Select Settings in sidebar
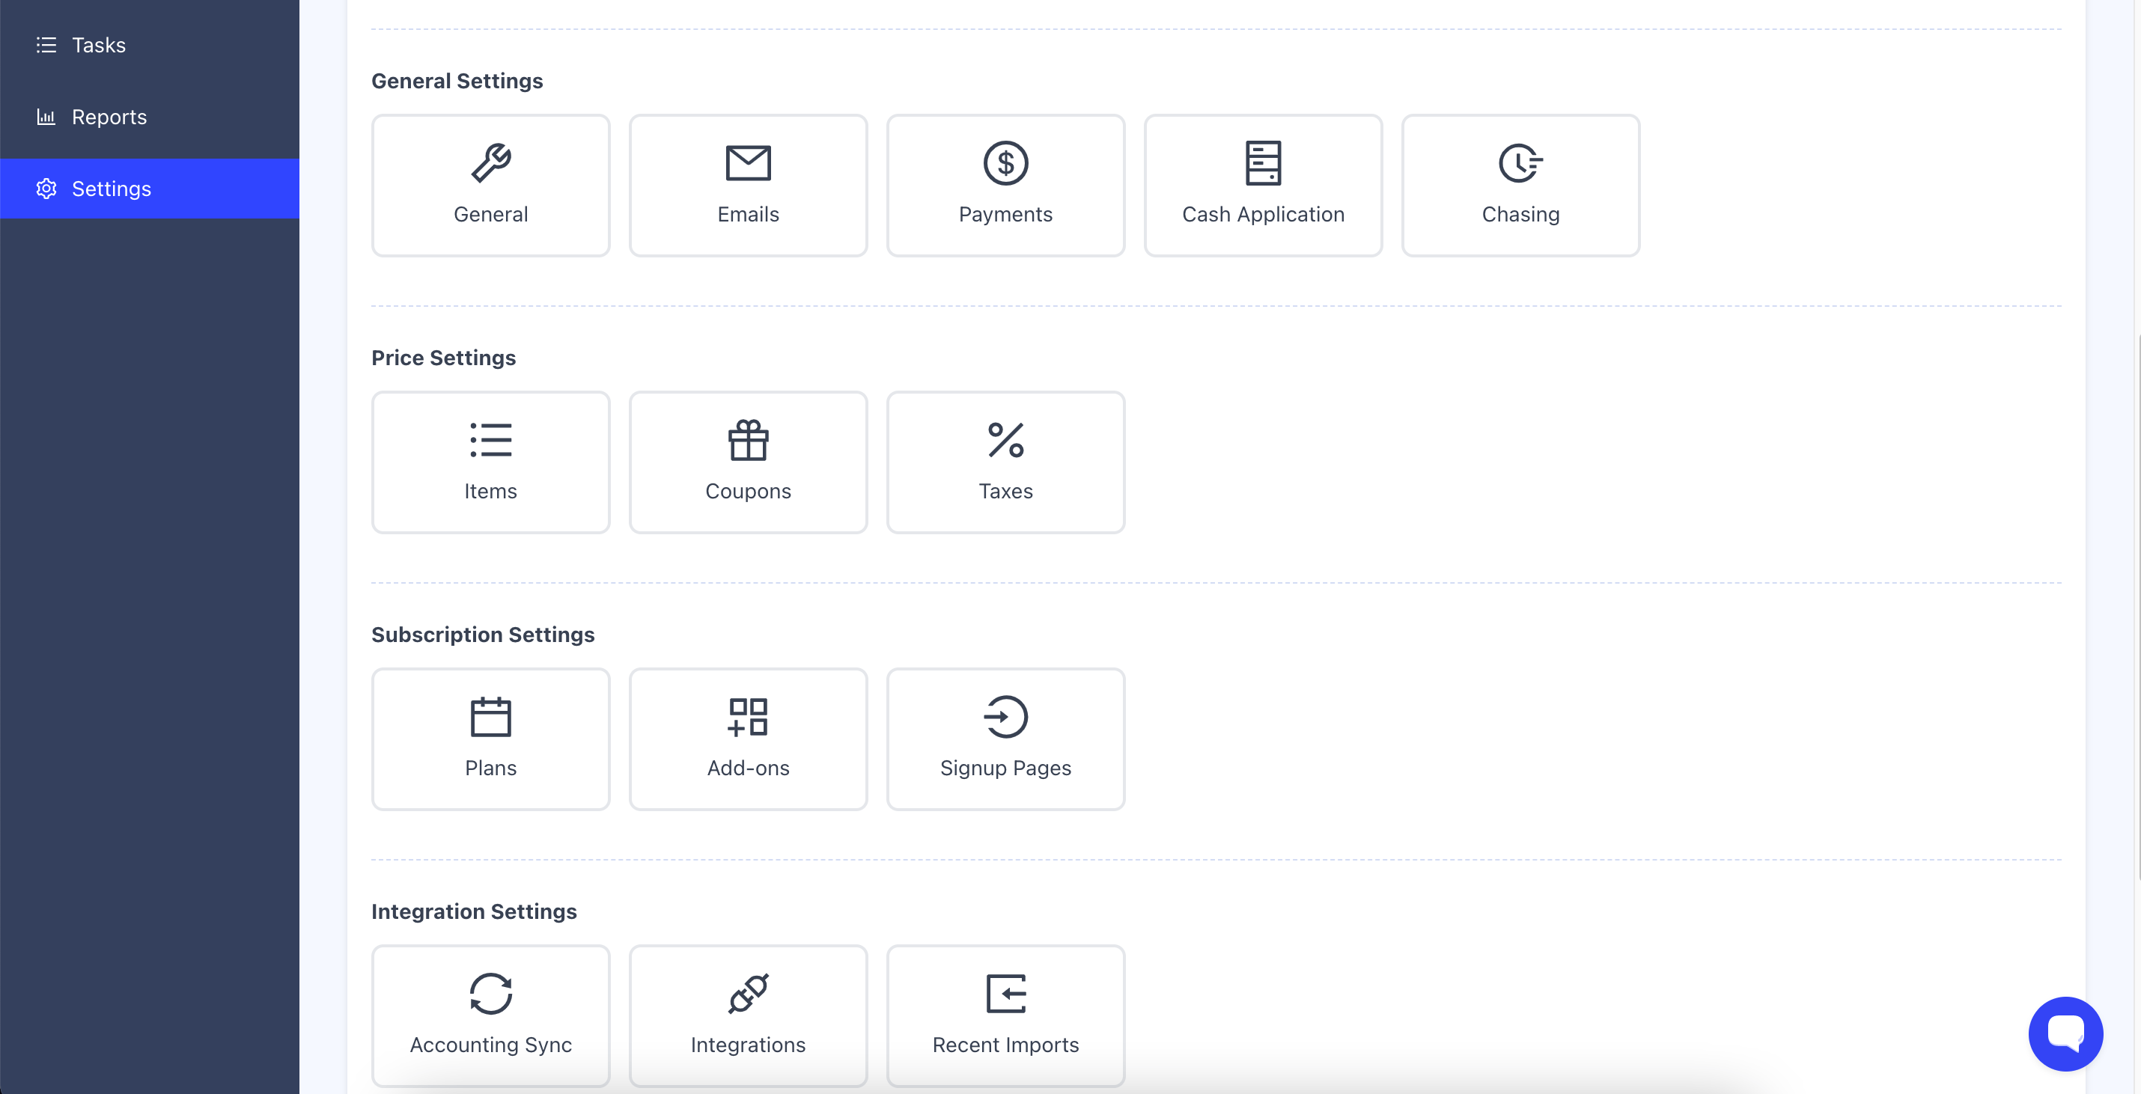The height and width of the screenshot is (1094, 2141). (x=111, y=189)
